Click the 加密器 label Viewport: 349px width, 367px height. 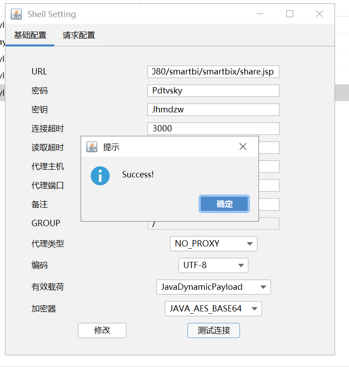44,309
